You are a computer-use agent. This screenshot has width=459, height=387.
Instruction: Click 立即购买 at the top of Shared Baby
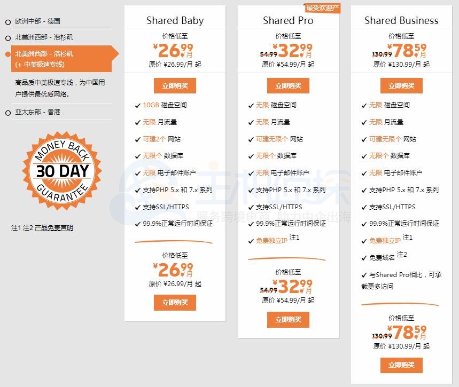point(175,85)
